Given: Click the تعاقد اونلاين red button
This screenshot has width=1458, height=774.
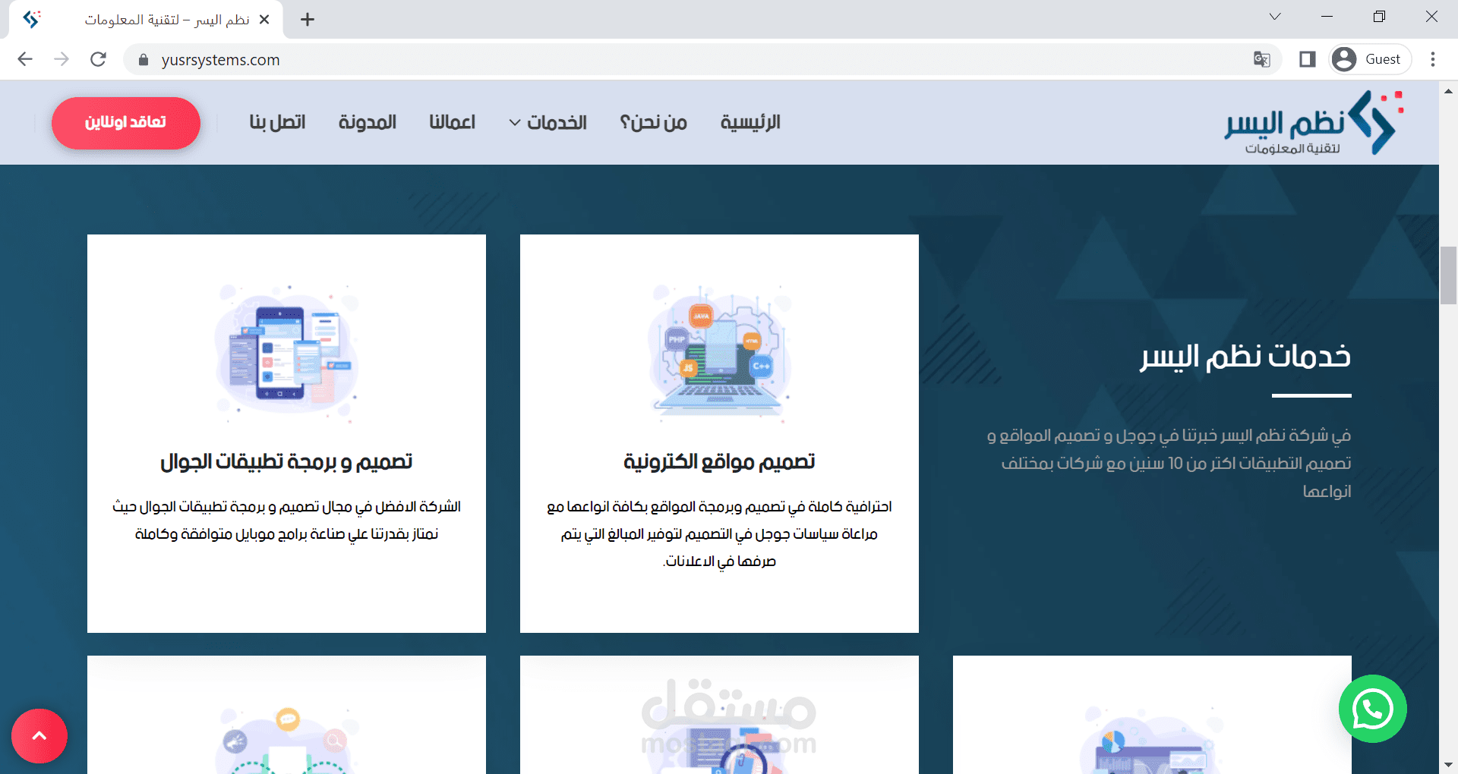Looking at the screenshot, I should click(x=126, y=123).
